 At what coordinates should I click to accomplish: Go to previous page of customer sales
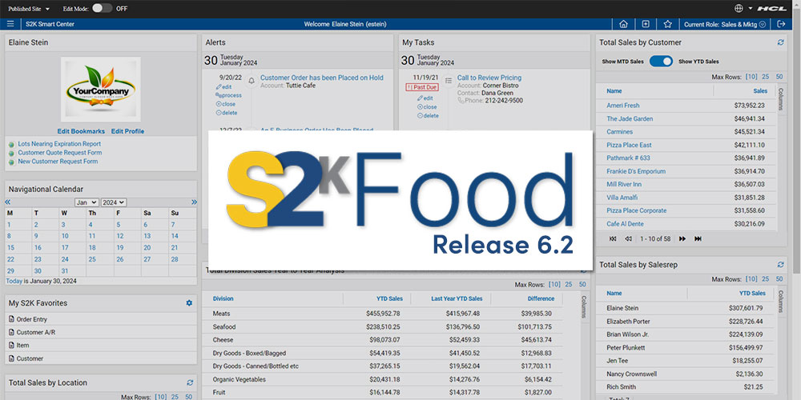coord(628,238)
